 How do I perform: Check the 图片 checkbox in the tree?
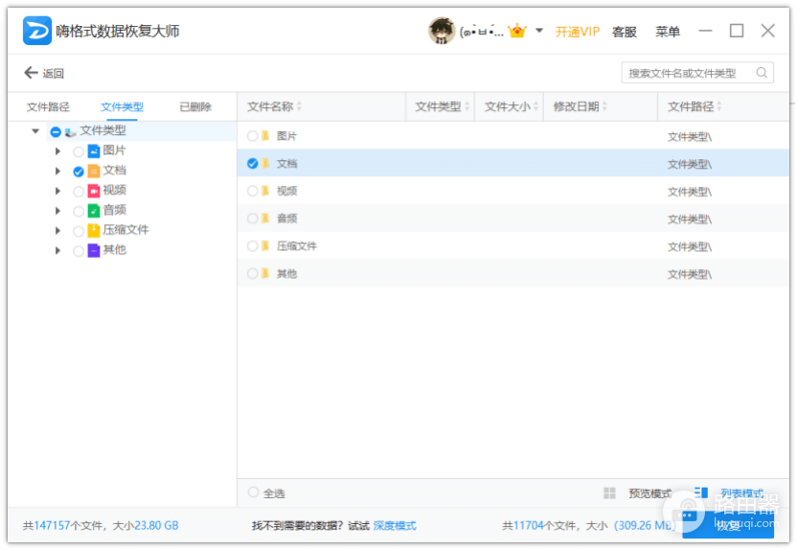click(79, 151)
